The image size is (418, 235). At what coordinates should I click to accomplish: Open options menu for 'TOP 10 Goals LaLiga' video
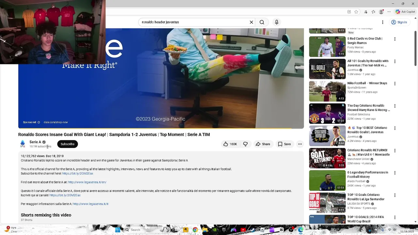(395, 195)
